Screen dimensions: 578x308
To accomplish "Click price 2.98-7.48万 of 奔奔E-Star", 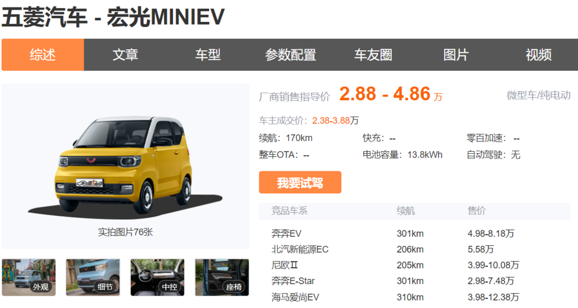I will pyautogui.click(x=491, y=281).
